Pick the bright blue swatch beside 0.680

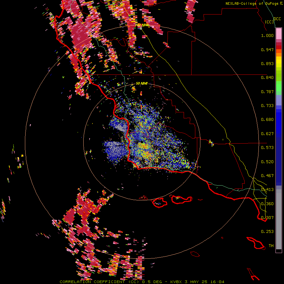tap(279, 121)
